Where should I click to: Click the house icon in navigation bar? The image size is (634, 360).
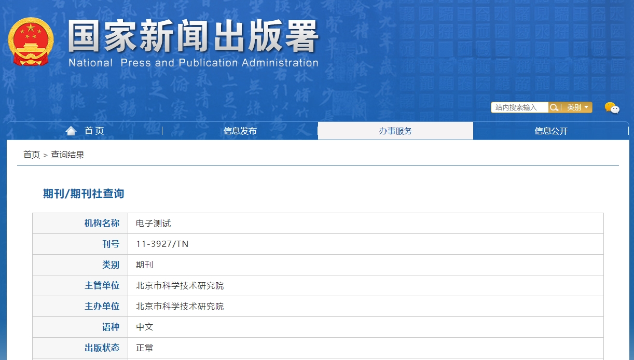[71, 131]
